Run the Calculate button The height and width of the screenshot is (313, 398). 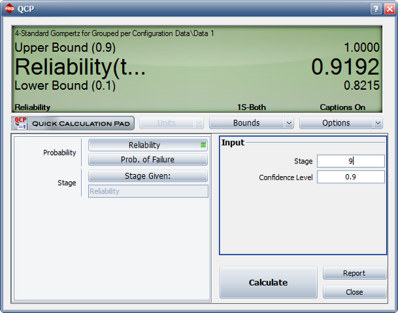[268, 282]
